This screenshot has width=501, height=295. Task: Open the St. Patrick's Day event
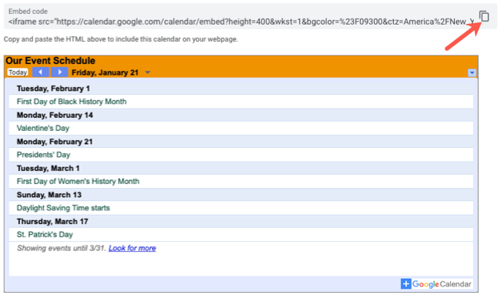click(x=45, y=234)
